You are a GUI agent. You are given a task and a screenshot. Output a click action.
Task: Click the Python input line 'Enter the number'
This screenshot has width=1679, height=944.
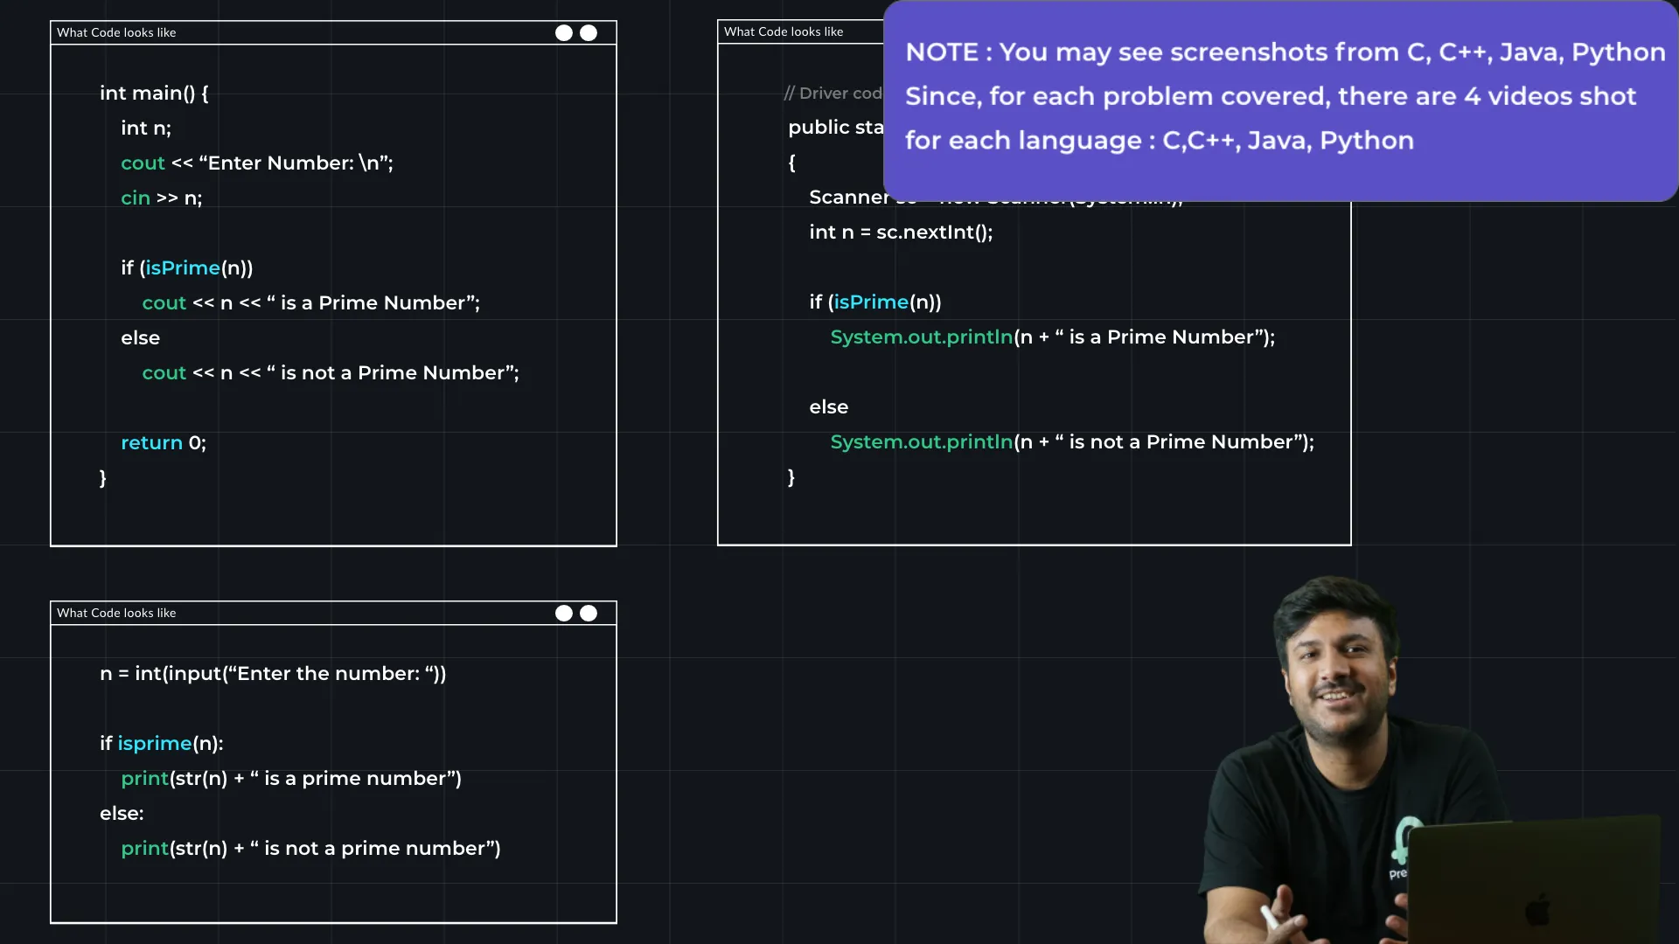click(273, 673)
